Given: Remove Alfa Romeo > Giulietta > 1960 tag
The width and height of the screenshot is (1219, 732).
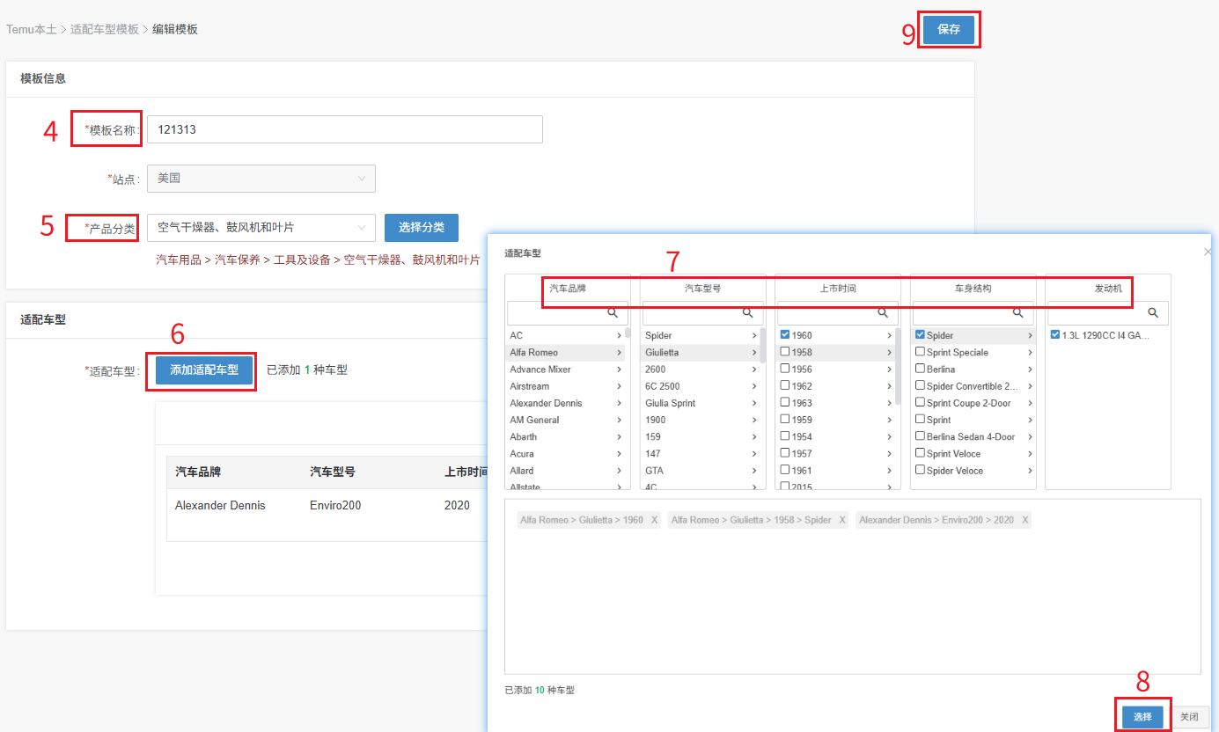Looking at the screenshot, I should (654, 520).
